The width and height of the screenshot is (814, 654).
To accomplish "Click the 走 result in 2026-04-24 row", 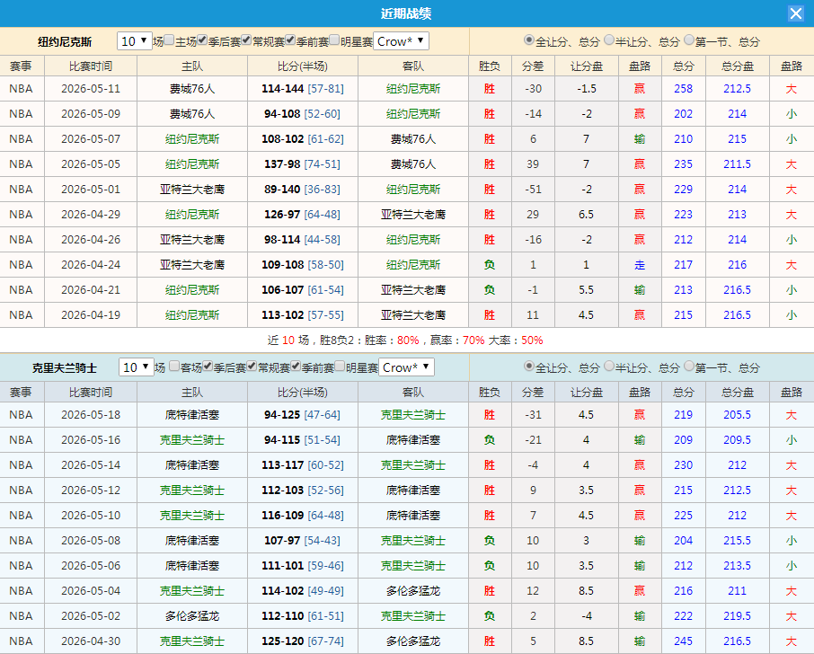I will (x=640, y=265).
